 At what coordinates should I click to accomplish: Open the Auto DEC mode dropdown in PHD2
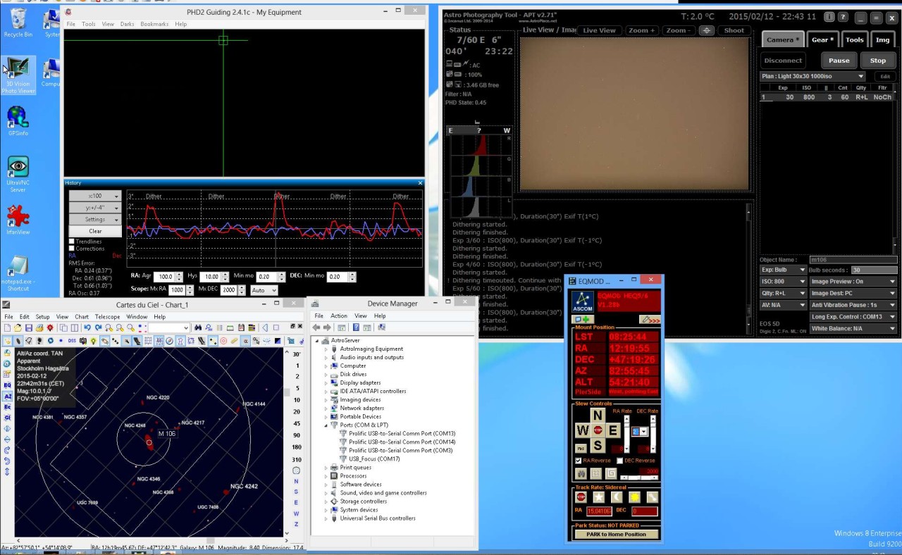264,290
